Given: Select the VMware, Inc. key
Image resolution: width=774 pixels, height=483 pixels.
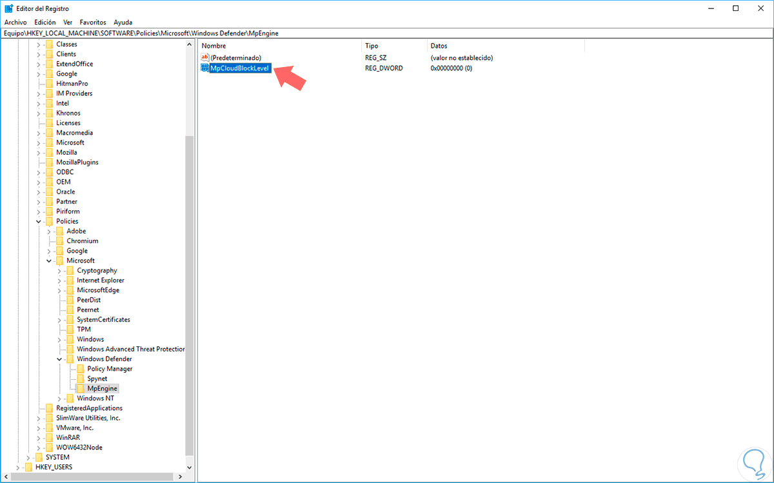Looking at the screenshot, I should [x=75, y=428].
